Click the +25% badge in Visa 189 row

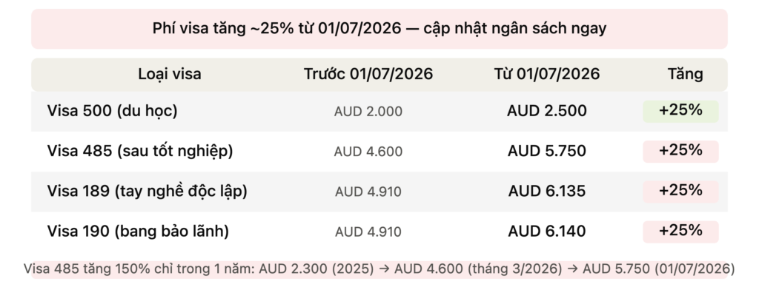click(x=680, y=192)
